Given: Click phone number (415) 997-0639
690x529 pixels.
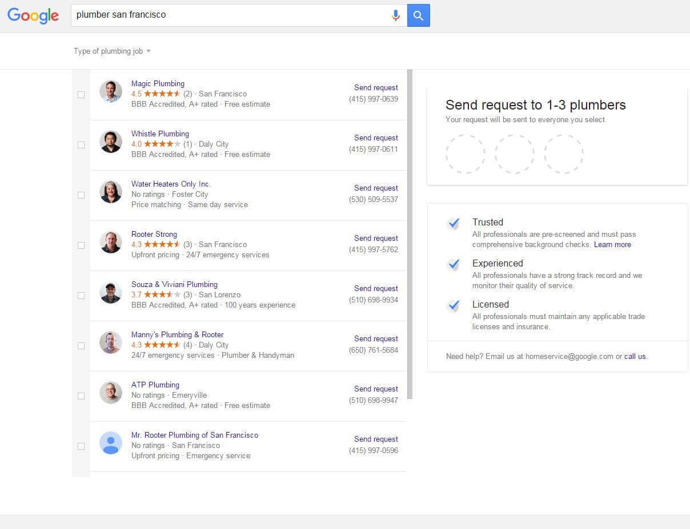Looking at the screenshot, I should [374, 99].
